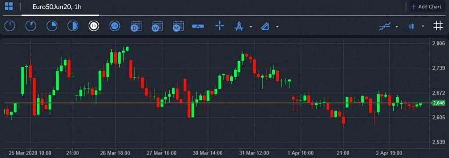Switch to Weekly calendar timeframe

coord(157,26)
